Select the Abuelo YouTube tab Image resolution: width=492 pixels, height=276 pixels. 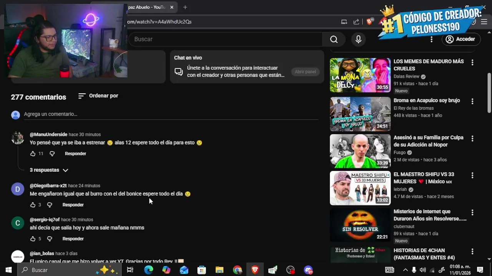tap(146, 7)
